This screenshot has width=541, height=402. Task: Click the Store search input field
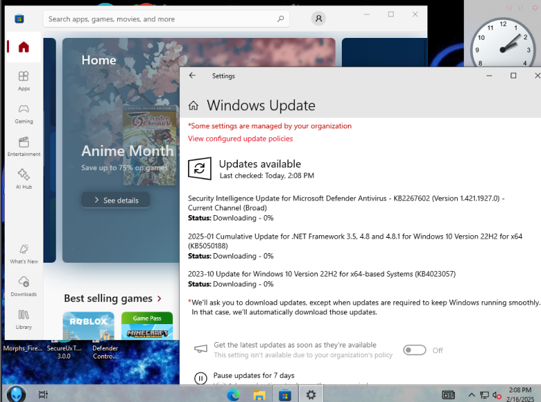[x=166, y=19]
